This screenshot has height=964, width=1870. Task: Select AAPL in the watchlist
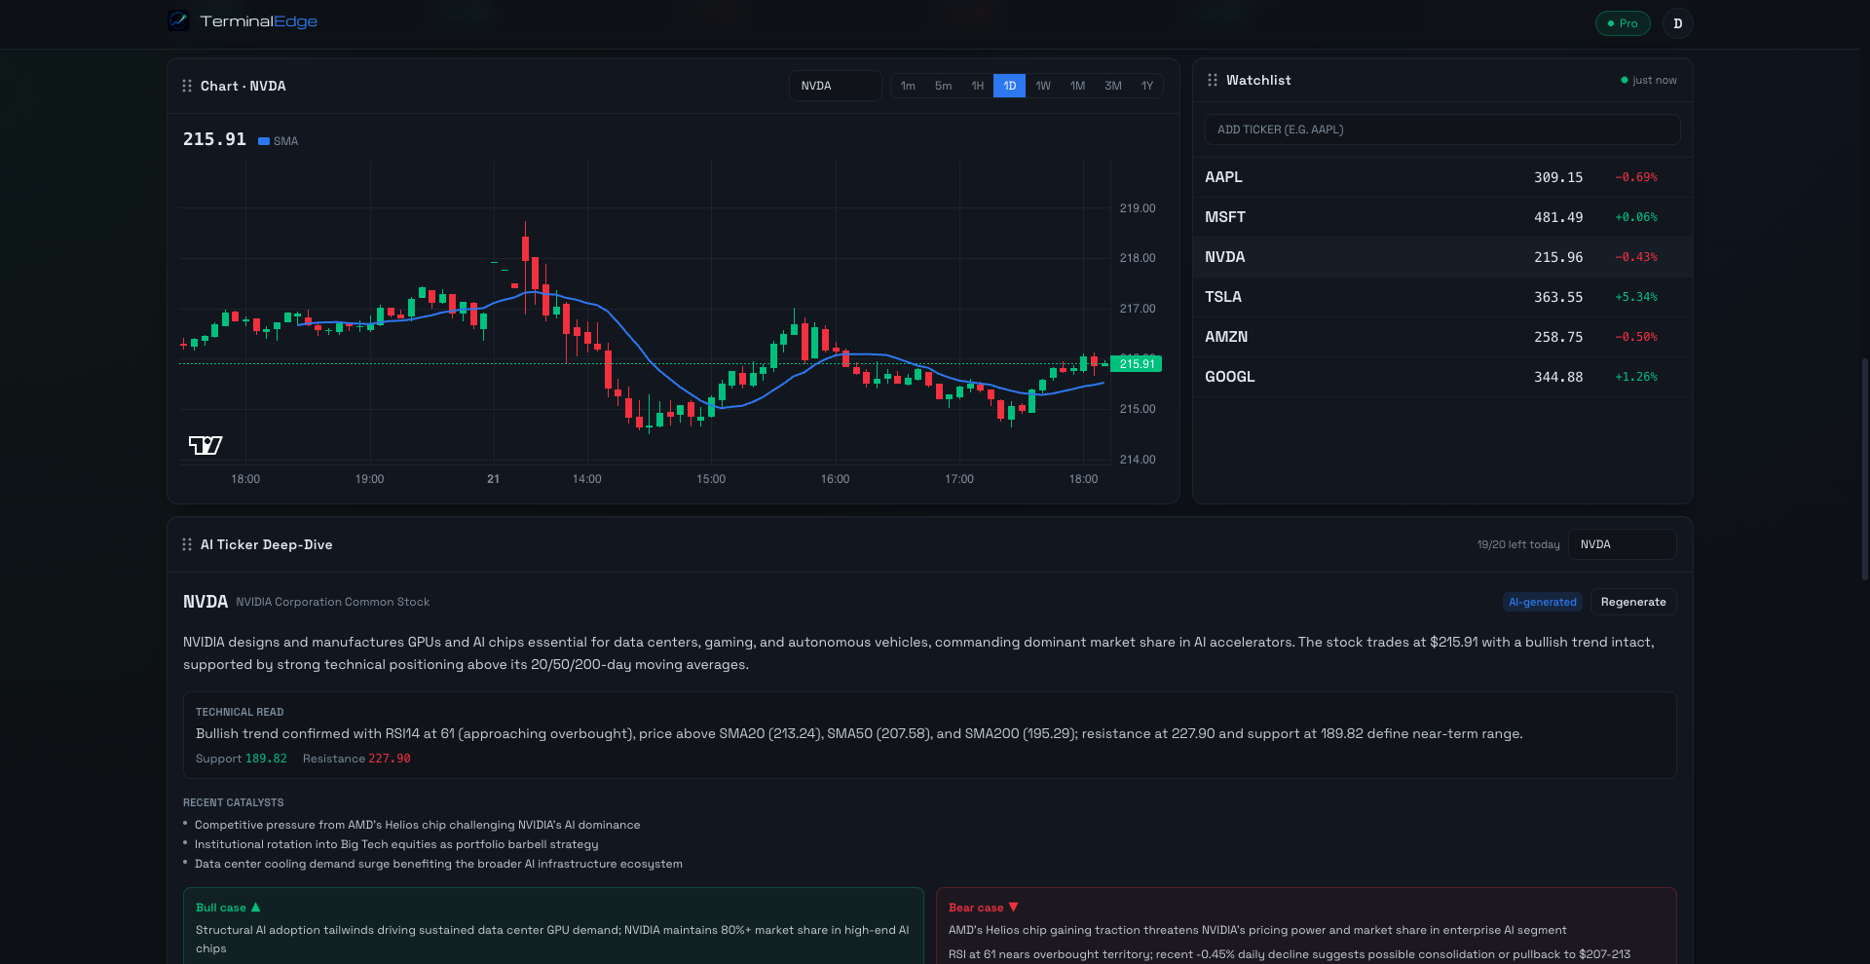pos(1442,177)
